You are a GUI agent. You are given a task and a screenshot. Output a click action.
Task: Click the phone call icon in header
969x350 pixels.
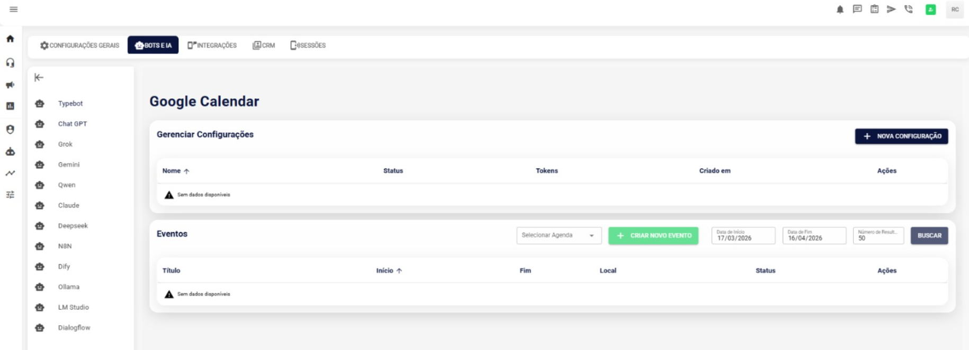pos(909,10)
